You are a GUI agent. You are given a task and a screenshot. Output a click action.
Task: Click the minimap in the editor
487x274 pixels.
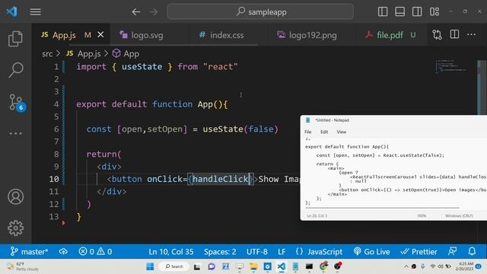pyautogui.click(x=452, y=66)
